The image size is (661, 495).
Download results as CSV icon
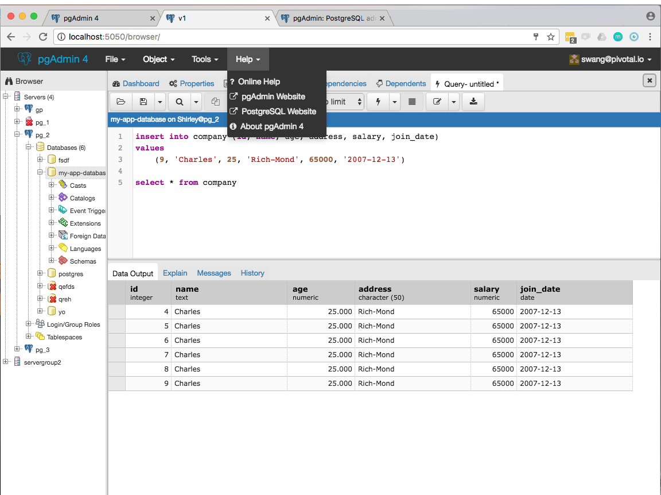click(x=473, y=102)
